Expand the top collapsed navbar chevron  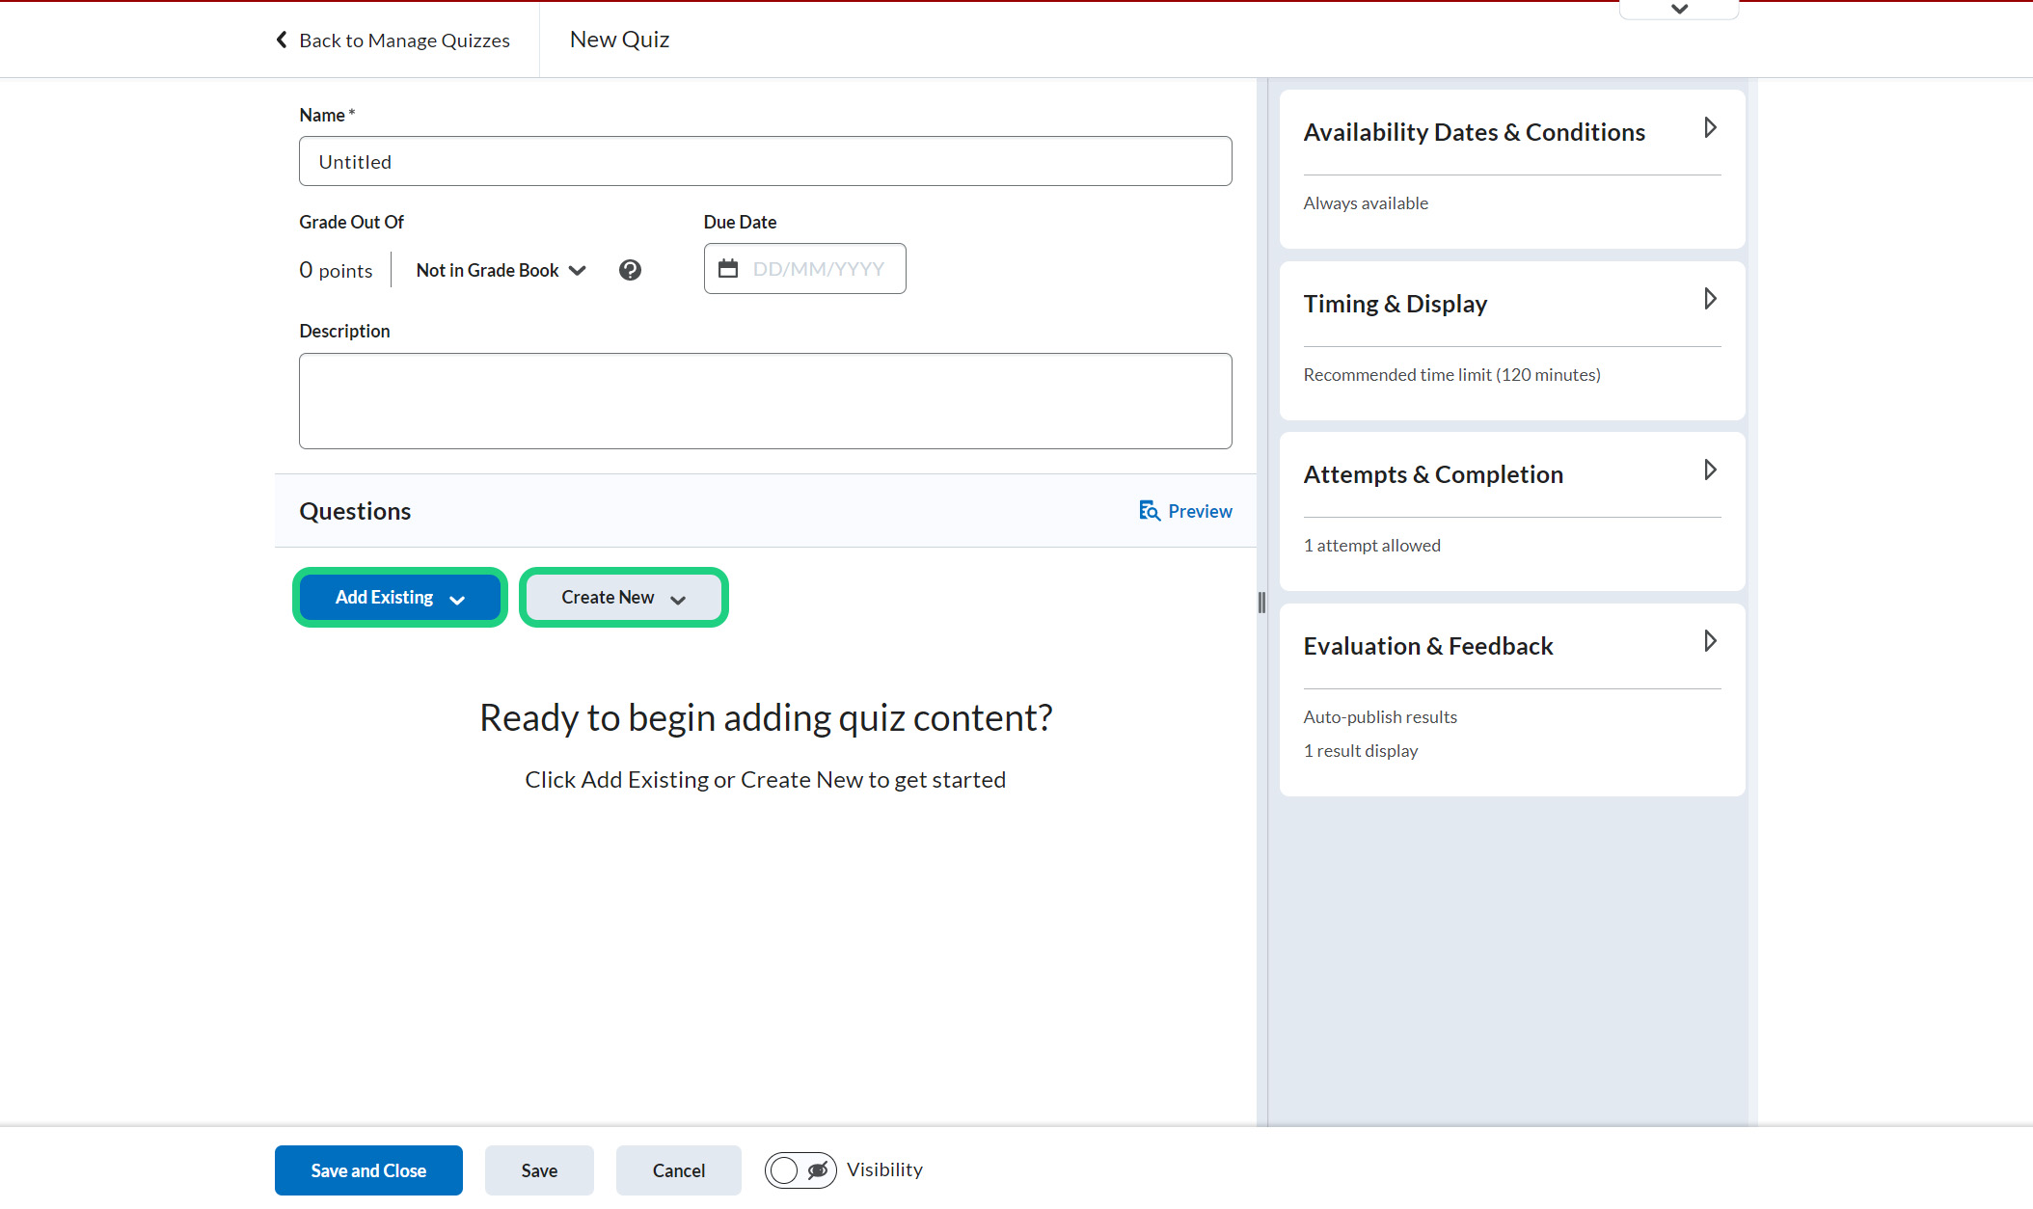point(1679,10)
